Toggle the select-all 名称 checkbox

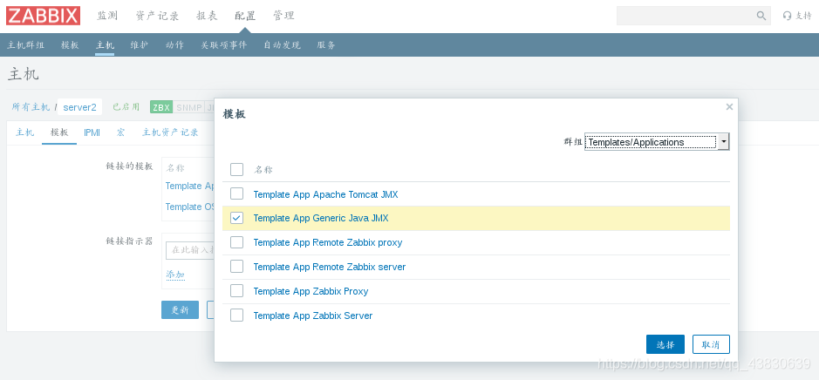point(236,170)
